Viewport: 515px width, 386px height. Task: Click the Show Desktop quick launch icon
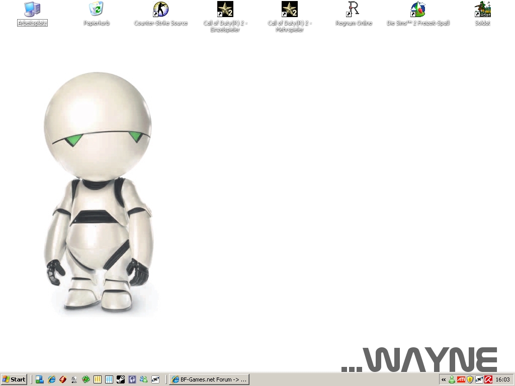tap(39, 379)
